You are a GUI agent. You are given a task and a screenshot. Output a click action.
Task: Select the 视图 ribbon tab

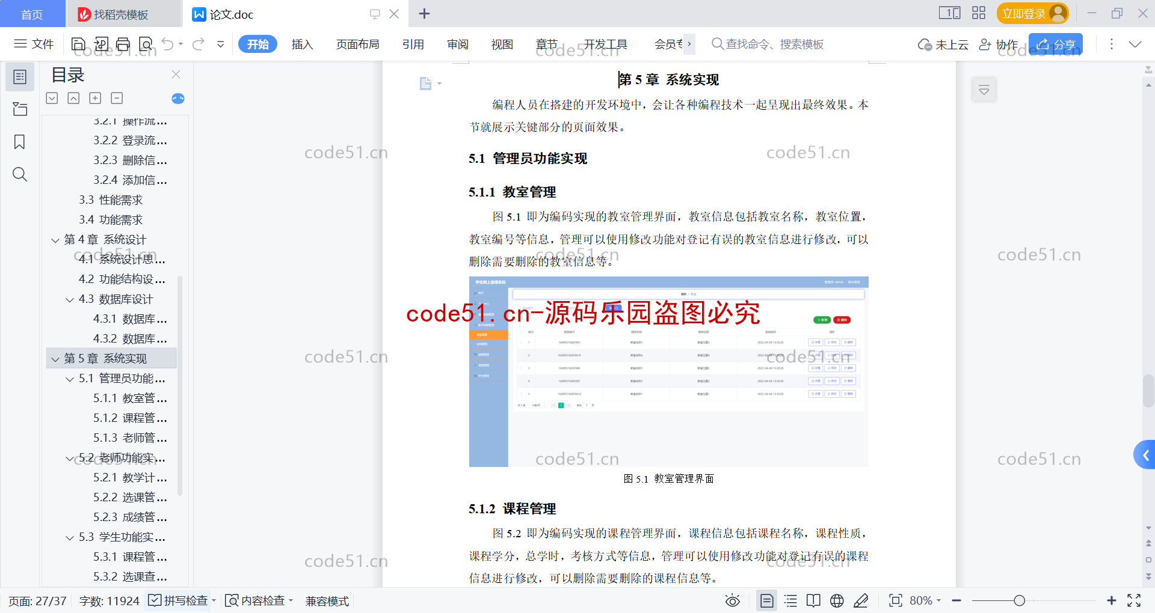tap(502, 44)
